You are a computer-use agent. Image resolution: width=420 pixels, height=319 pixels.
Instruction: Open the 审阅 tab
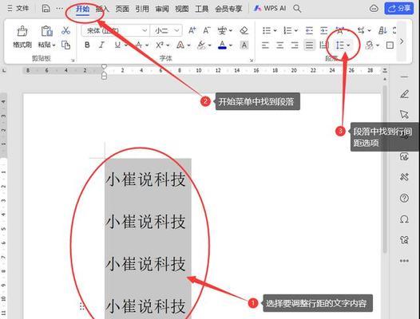point(162,9)
